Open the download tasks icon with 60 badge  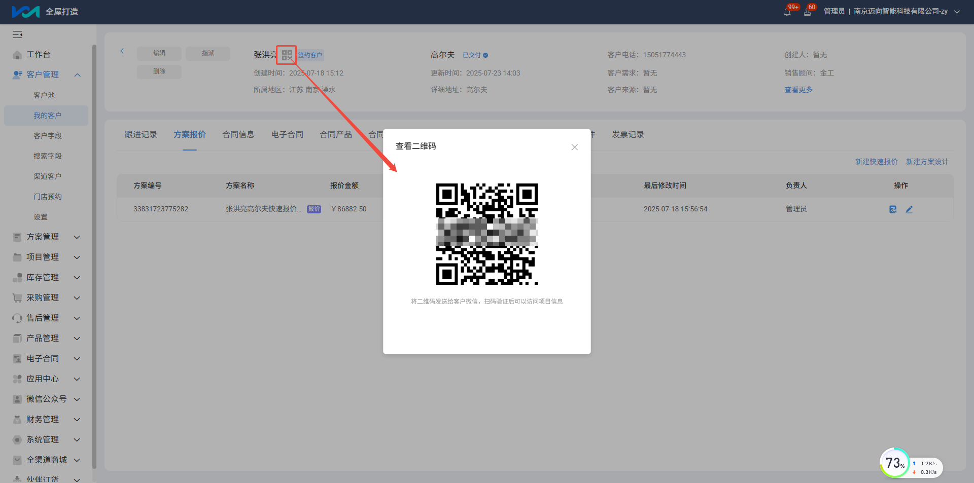pos(808,12)
